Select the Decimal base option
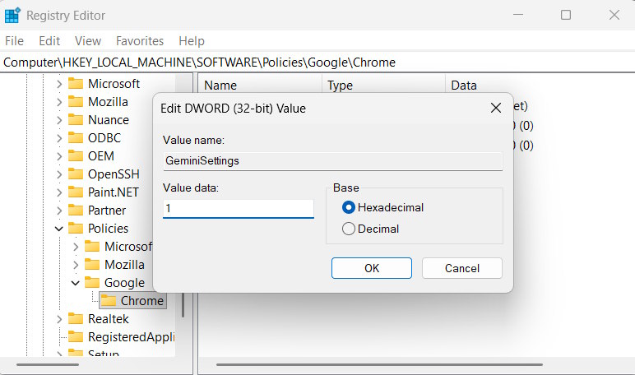Image resolution: width=635 pixels, height=375 pixels. (x=348, y=229)
